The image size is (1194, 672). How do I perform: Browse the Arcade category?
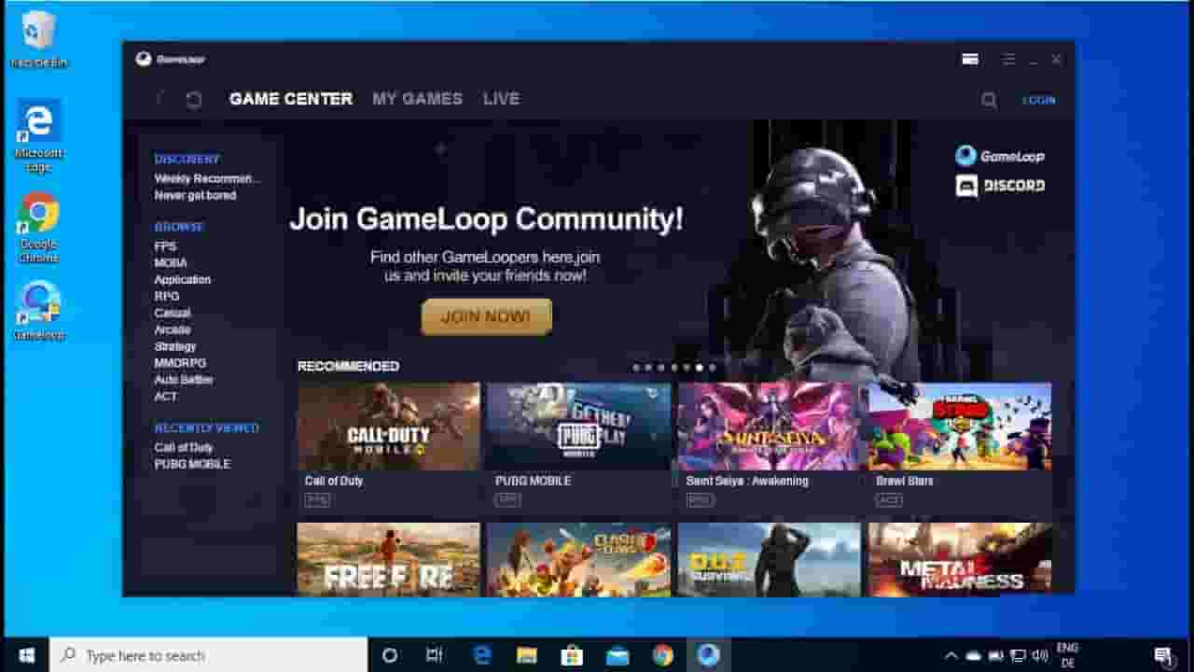(173, 329)
